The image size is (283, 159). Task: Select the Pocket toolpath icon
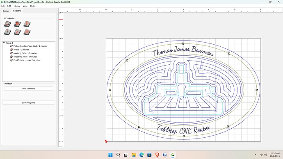(17, 24)
